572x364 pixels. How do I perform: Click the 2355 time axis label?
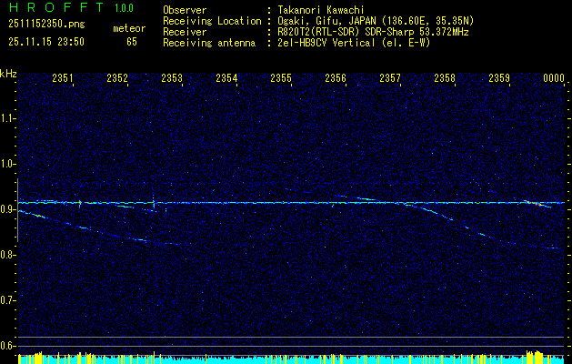[x=281, y=79]
